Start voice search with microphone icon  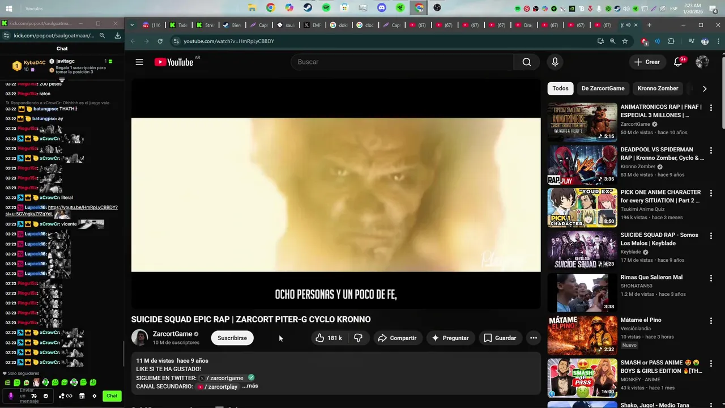(555, 62)
